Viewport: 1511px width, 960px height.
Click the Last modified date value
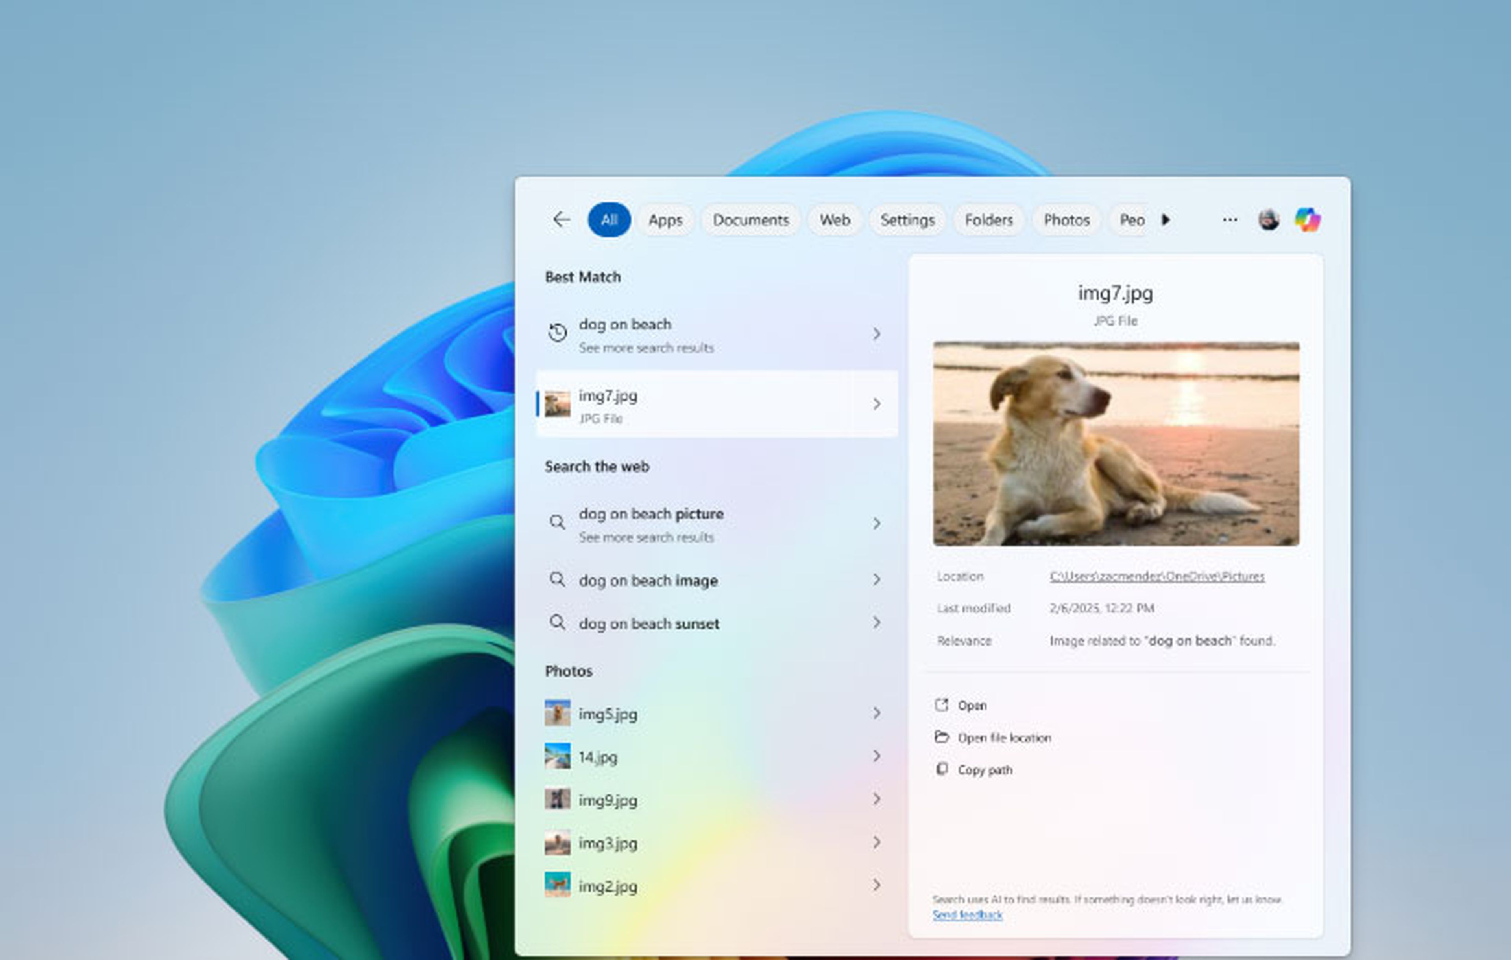1101,608
